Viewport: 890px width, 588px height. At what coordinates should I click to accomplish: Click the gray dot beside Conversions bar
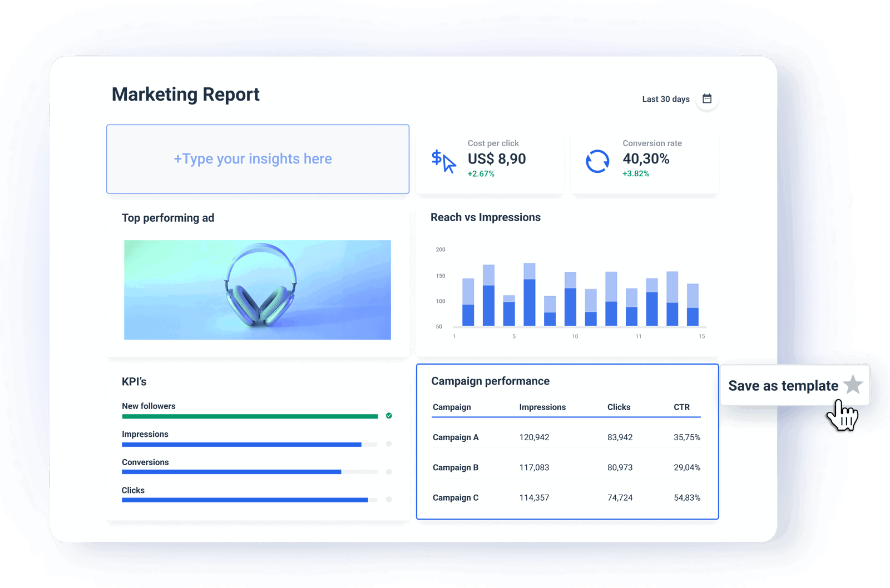pos(389,472)
